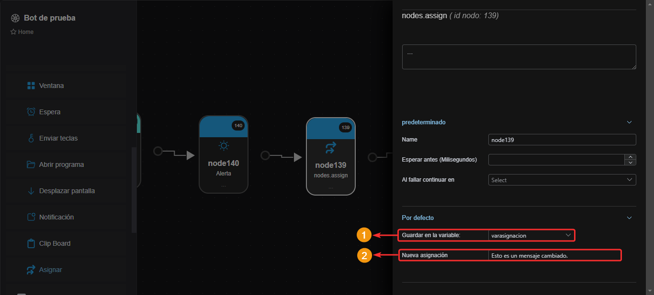Collapse the Por defecto section chevron
Screen dimensions: 654x295
click(630, 218)
